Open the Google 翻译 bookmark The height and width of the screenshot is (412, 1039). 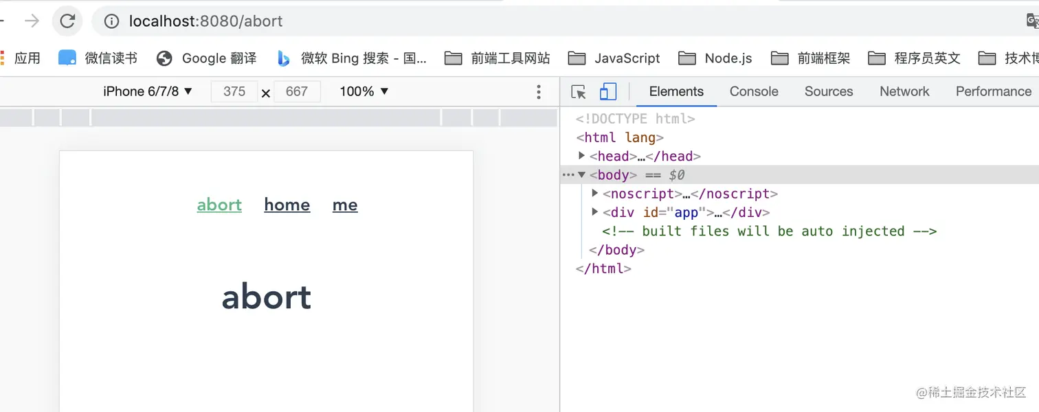point(207,58)
